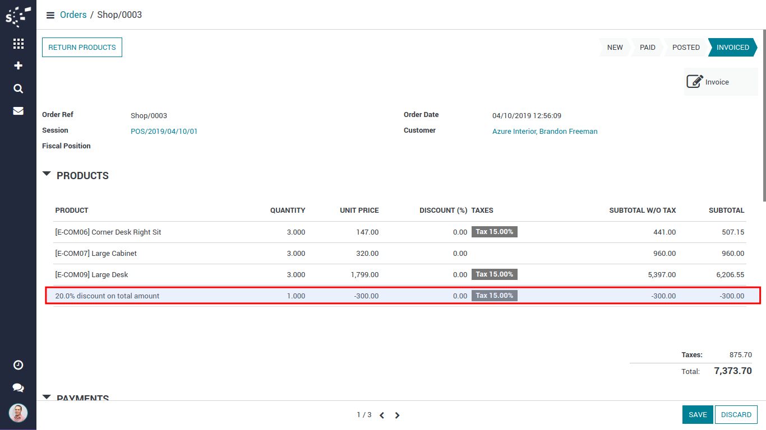The height and width of the screenshot is (430, 766).
Task: Open the mail envelope icon
Action: click(18, 111)
